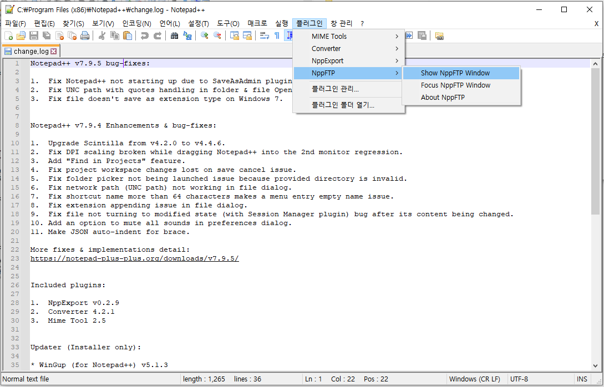This screenshot has height=387, width=604.
Task: Select the NppFTP submenu entry
Action: click(x=349, y=73)
